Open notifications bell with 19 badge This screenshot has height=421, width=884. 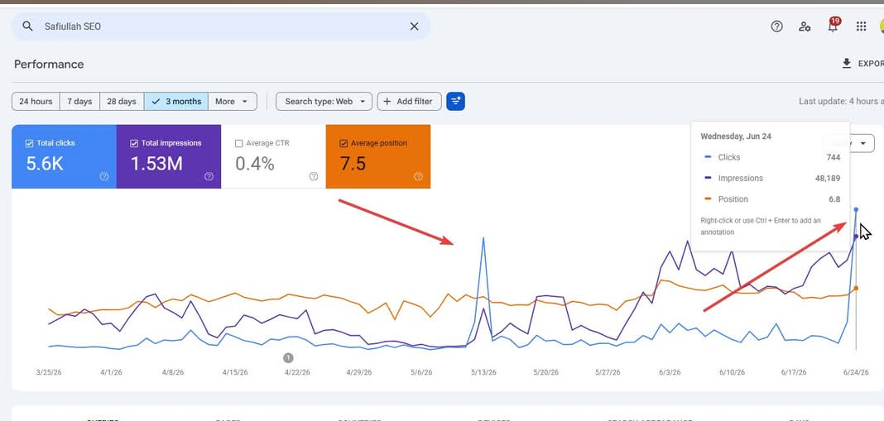833,25
